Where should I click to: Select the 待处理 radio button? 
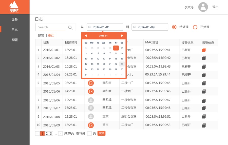coord(174,27)
